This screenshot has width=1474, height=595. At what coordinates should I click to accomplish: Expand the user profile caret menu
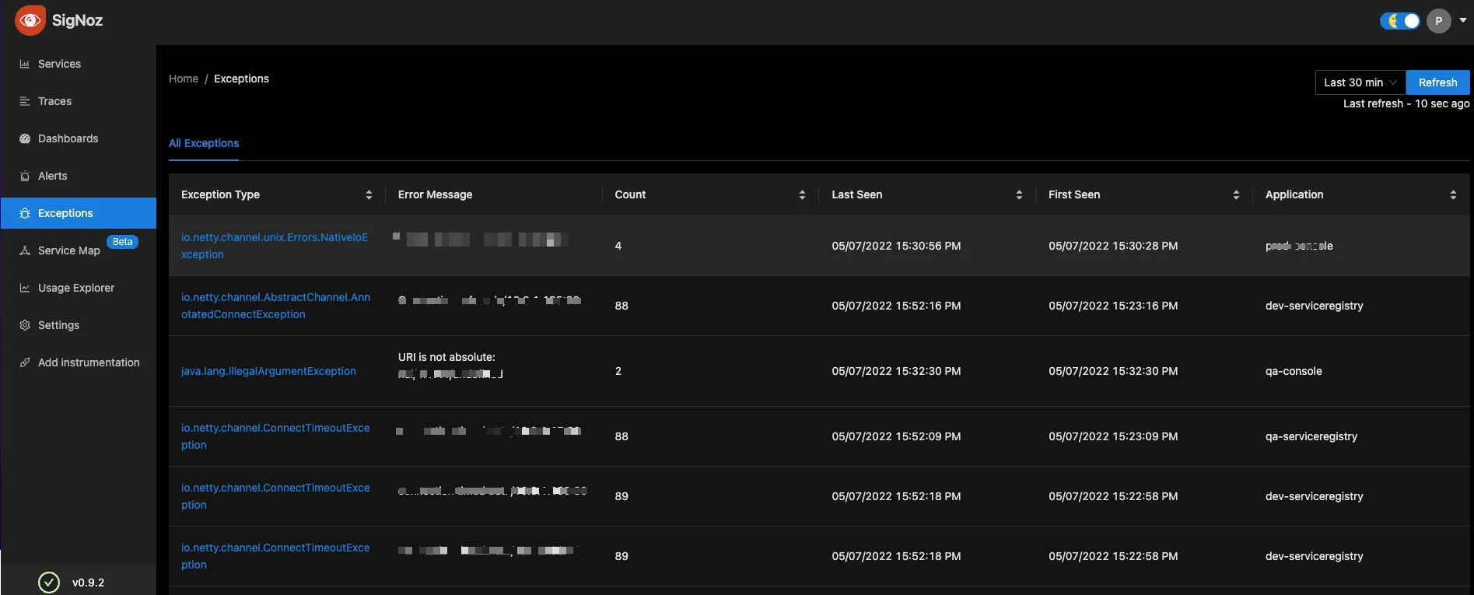tap(1463, 21)
